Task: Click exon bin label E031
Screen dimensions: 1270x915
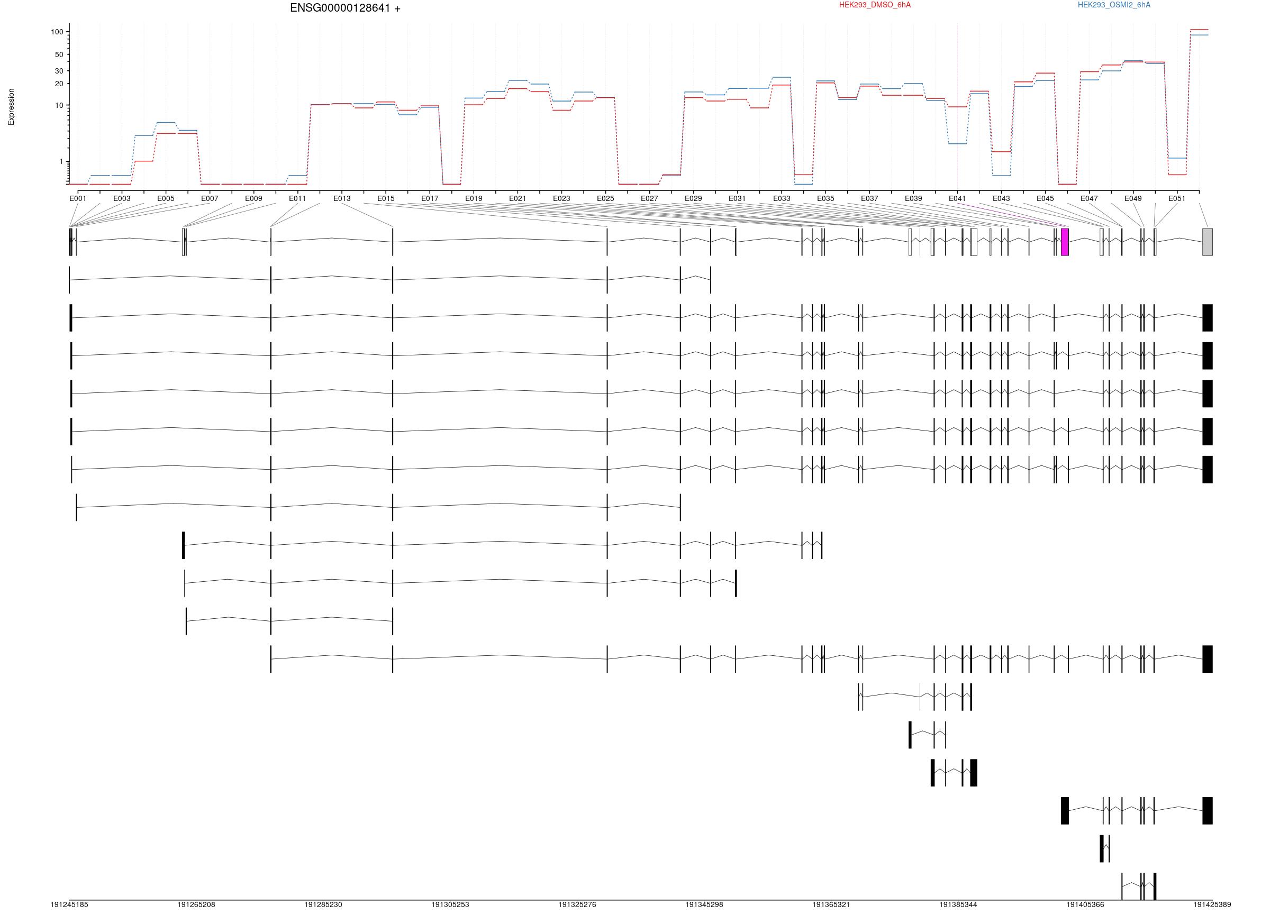Action: coord(737,199)
